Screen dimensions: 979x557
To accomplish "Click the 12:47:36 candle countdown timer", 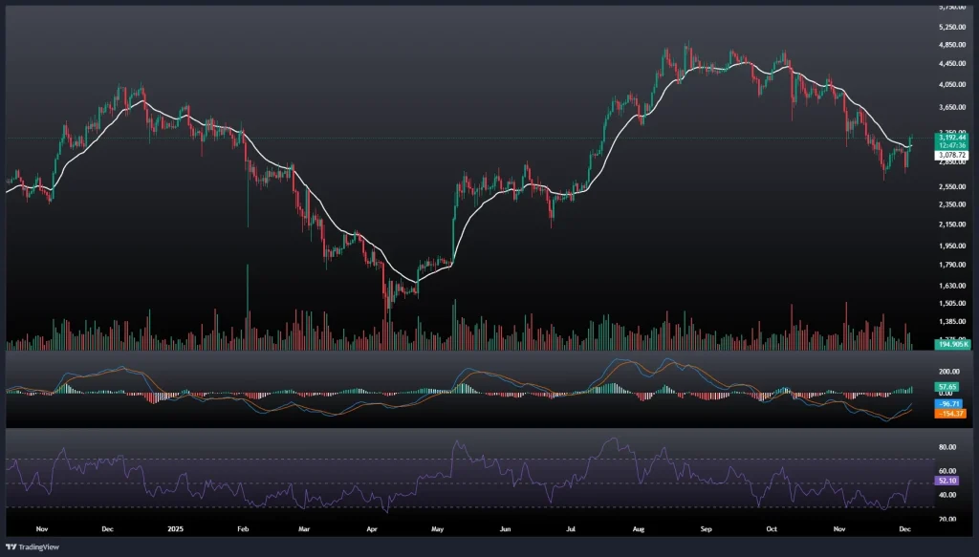I will click(x=926, y=145).
